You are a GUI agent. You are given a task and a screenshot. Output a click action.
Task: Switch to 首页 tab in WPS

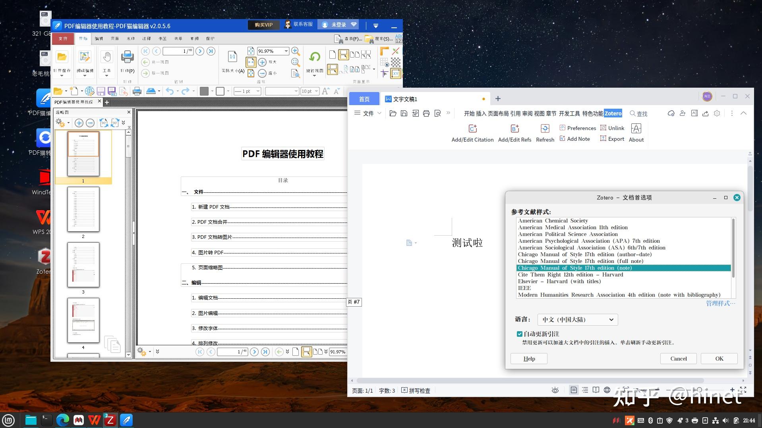[364, 99]
